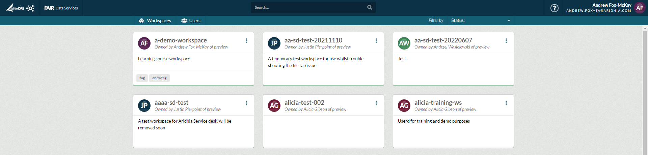Open the aa-sd-test-20220607 options menu
This screenshot has width=648, height=155.
point(506,41)
